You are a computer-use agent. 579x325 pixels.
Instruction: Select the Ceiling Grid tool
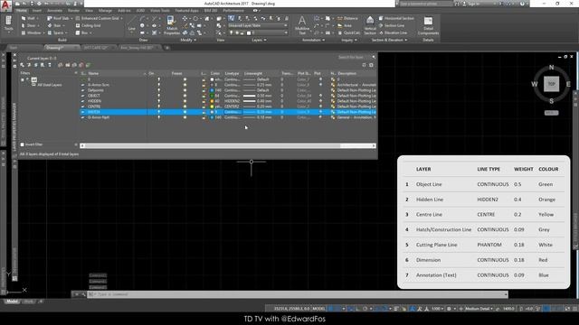pyautogui.click(x=88, y=25)
